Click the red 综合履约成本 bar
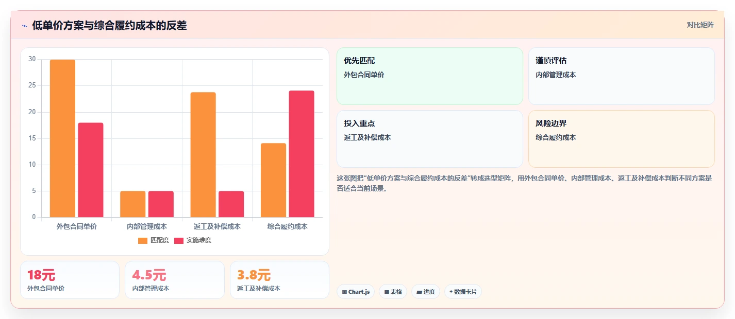Viewport: 735px width, 319px height. (x=302, y=154)
